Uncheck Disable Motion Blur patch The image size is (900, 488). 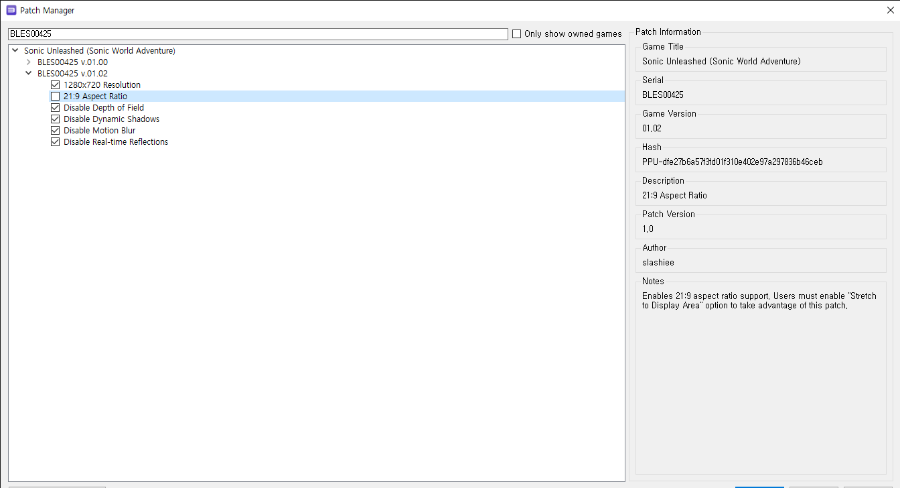[x=56, y=131]
